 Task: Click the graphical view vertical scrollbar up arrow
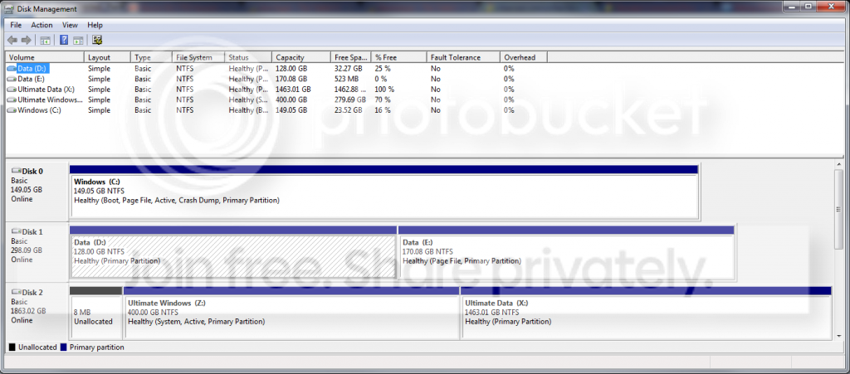840,166
